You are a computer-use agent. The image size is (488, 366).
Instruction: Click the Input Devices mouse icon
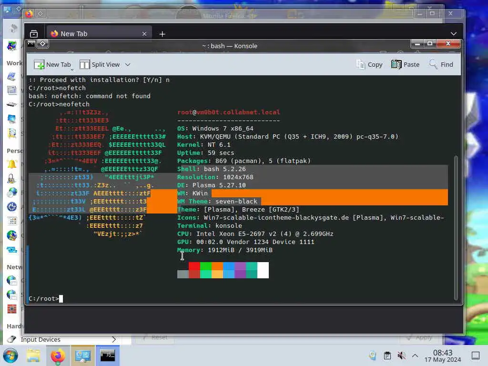11,339
